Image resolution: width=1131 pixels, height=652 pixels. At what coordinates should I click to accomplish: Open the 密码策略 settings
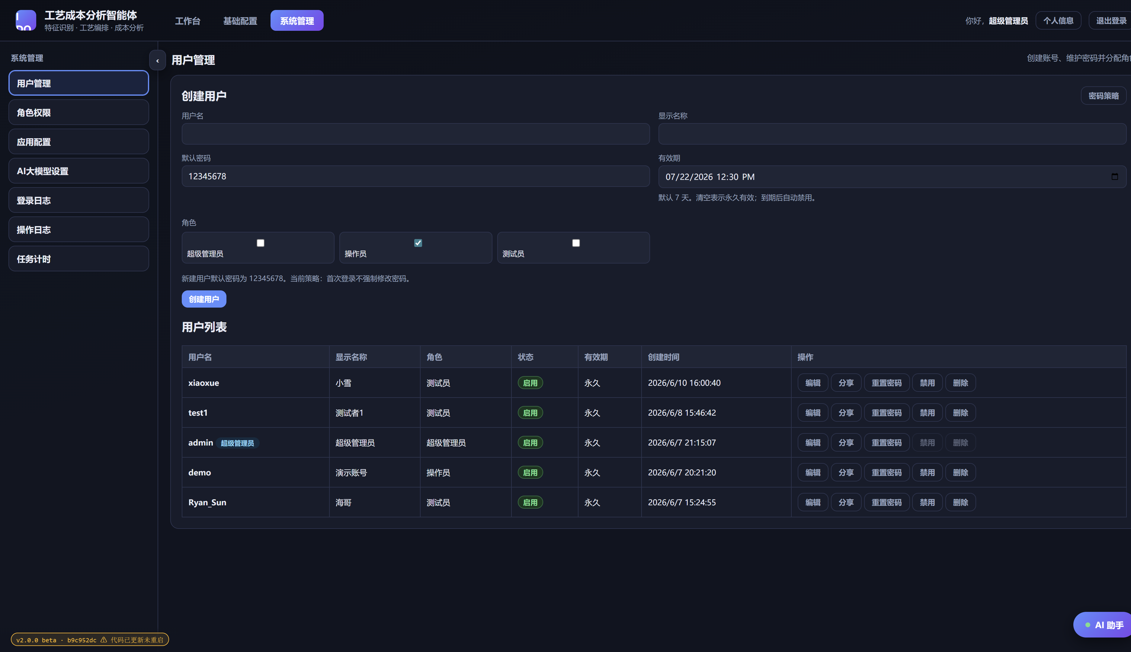(1103, 95)
